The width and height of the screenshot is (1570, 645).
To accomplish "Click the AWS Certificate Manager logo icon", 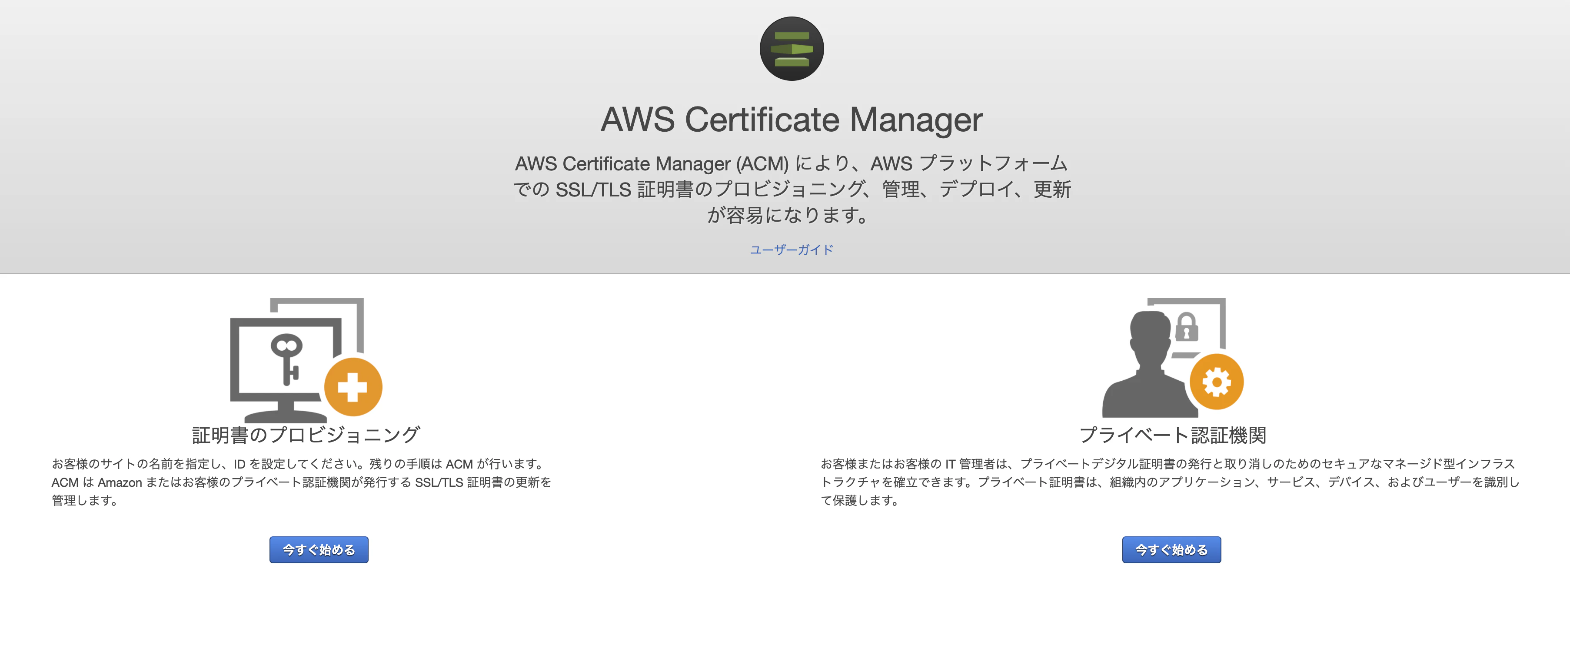I will click(x=791, y=49).
